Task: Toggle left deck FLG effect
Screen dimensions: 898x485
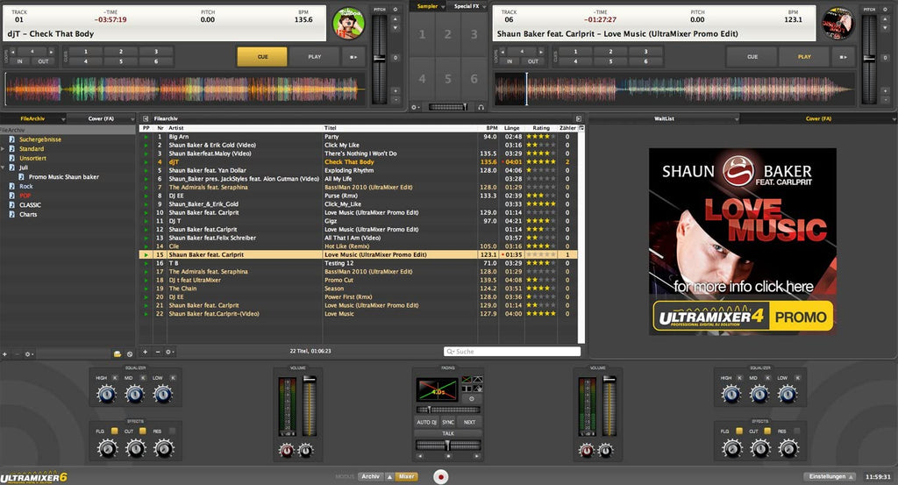Action: (x=115, y=432)
